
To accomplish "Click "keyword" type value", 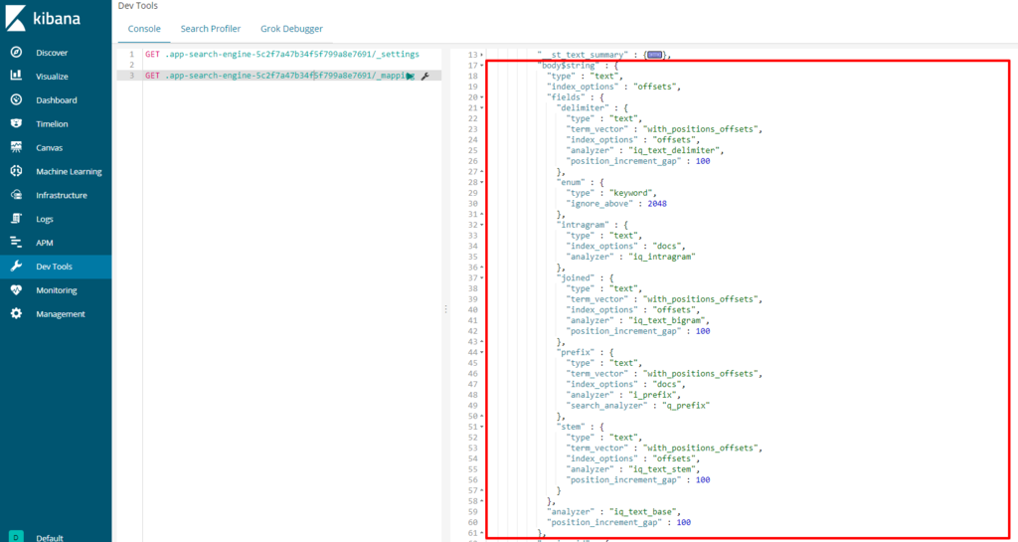I will (x=633, y=193).
